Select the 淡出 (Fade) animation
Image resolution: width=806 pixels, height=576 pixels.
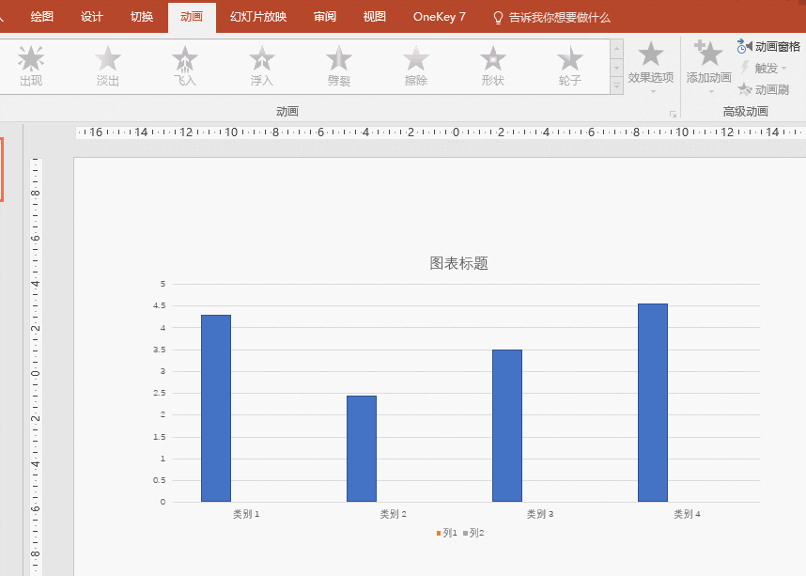108,66
